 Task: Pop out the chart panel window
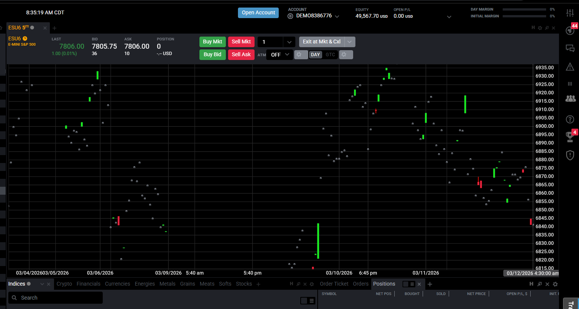[x=547, y=28]
